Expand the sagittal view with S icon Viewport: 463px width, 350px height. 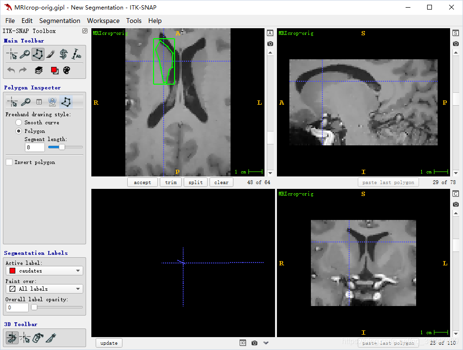(456, 33)
